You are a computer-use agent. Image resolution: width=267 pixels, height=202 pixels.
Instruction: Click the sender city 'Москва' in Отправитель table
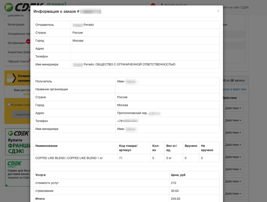(x=145, y=41)
